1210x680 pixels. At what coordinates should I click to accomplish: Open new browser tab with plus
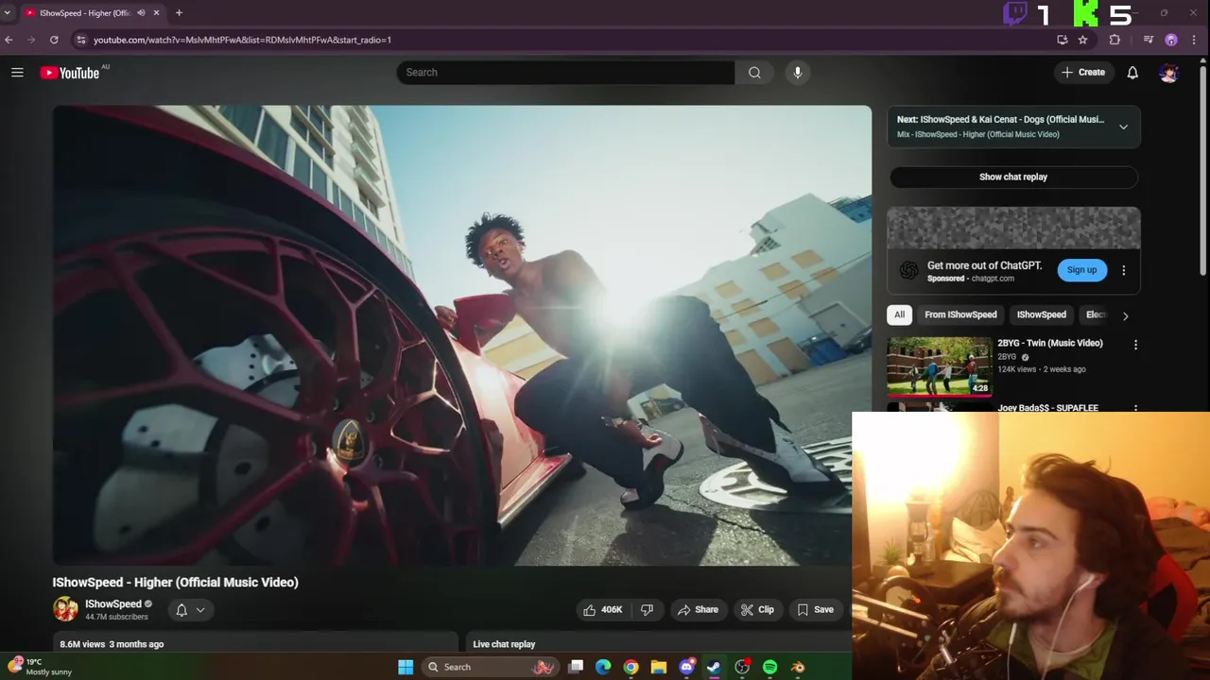(x=179, y=13)
